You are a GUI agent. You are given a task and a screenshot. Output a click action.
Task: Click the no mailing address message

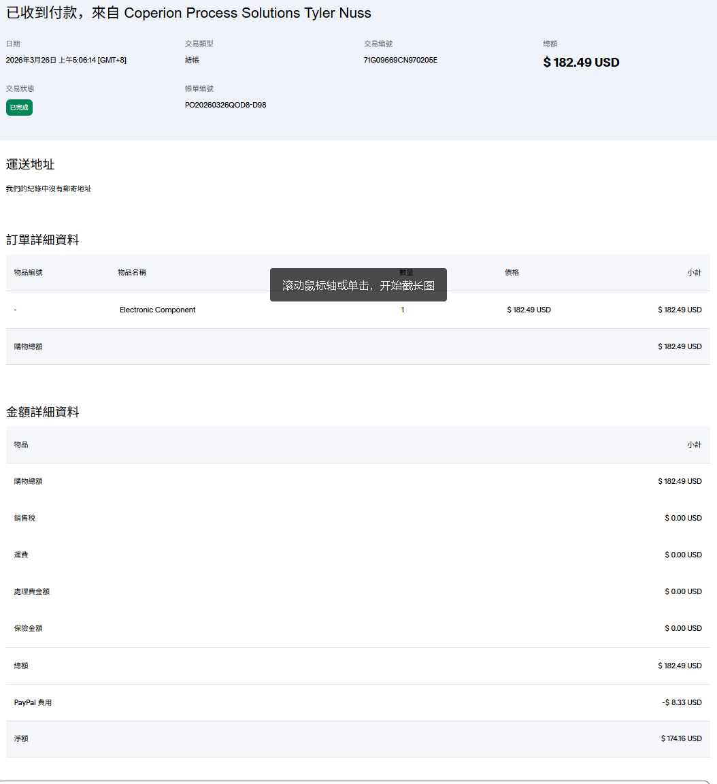coord(48,189)
